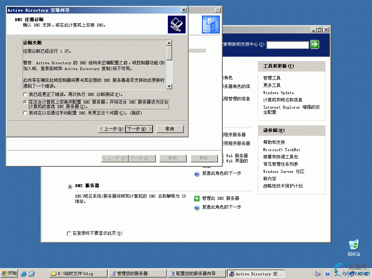Open Microsoft TechNet link
Image resolution: width=372 pixels, height=279 pixels.
[282, 150]
